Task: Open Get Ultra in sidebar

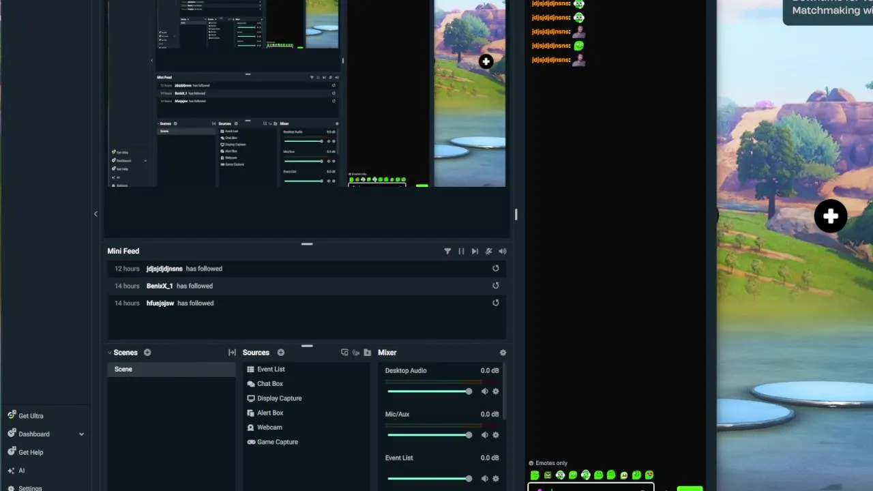Action: point(25,416)
